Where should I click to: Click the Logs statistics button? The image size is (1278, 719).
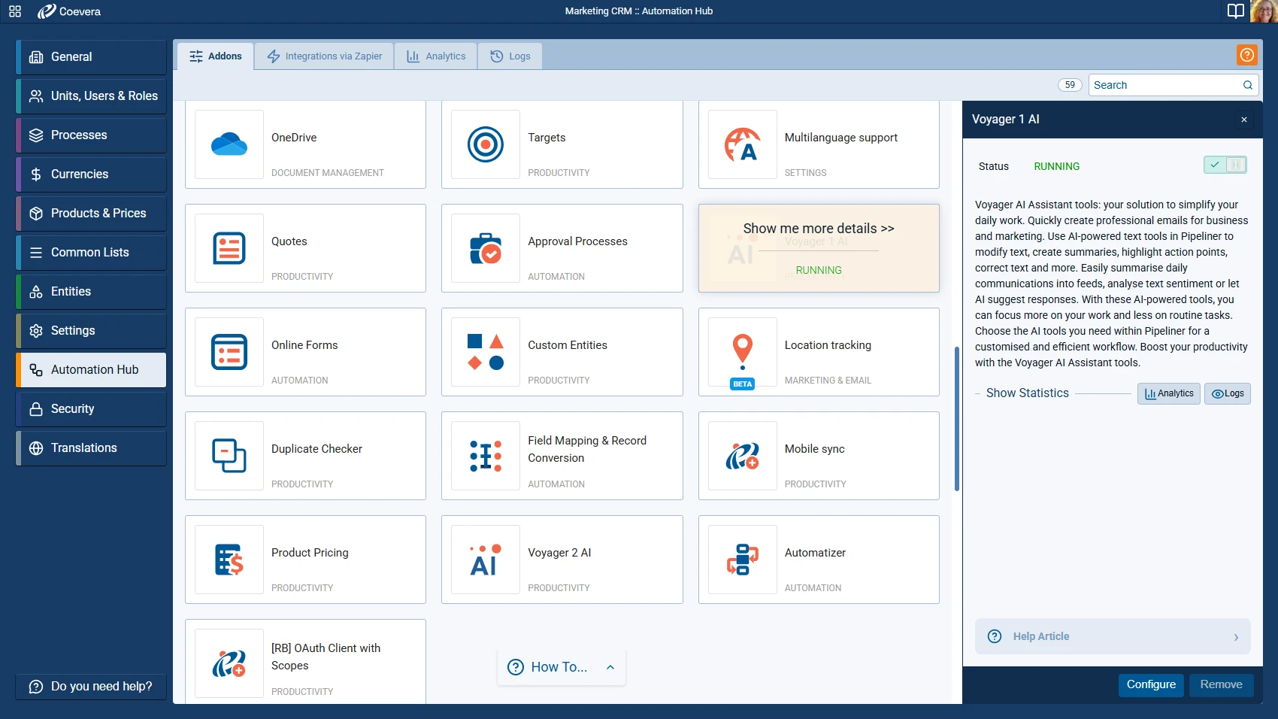coord(1228,393)
